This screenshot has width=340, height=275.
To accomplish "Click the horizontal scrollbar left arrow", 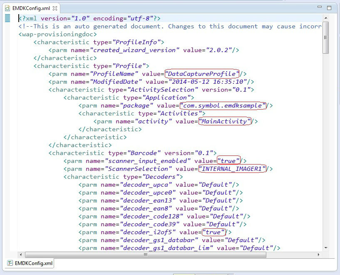I will tap(21, 255).
